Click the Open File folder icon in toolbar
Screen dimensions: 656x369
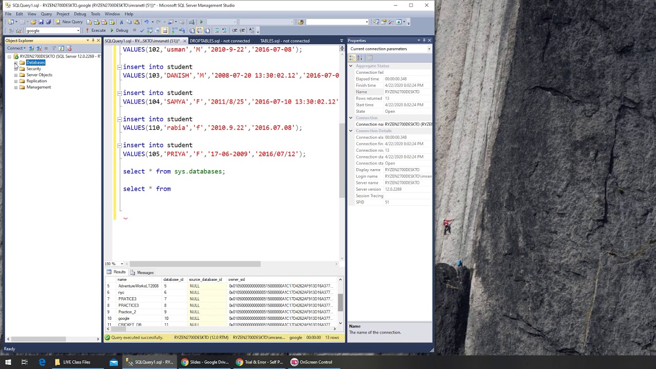coord(33,22)
